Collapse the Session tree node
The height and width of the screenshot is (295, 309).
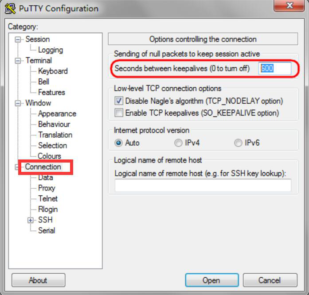(x=18, y=39)
